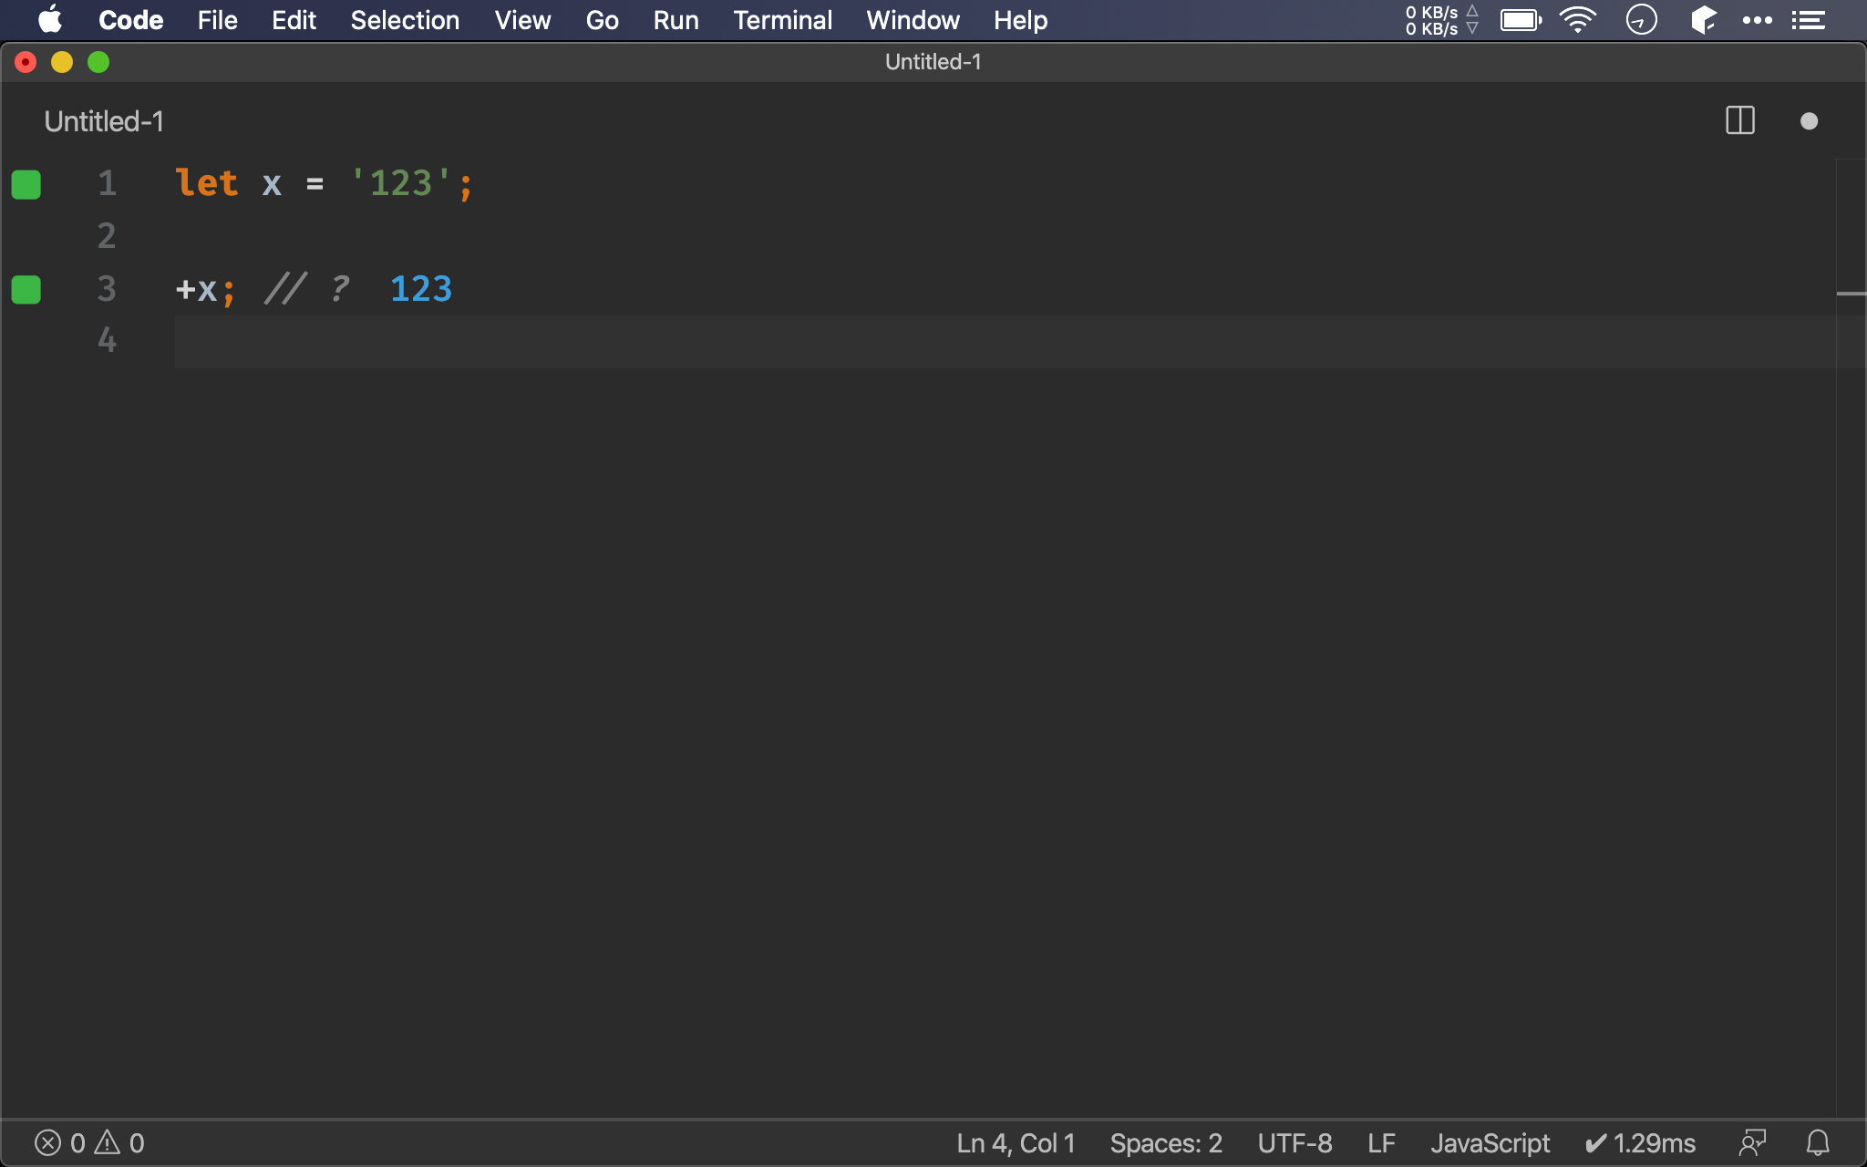The height and width of the screenshot is (1167, 1867).
Task: Open the Wi-Fi menu bar icon
Action: tap(1577, 20)
